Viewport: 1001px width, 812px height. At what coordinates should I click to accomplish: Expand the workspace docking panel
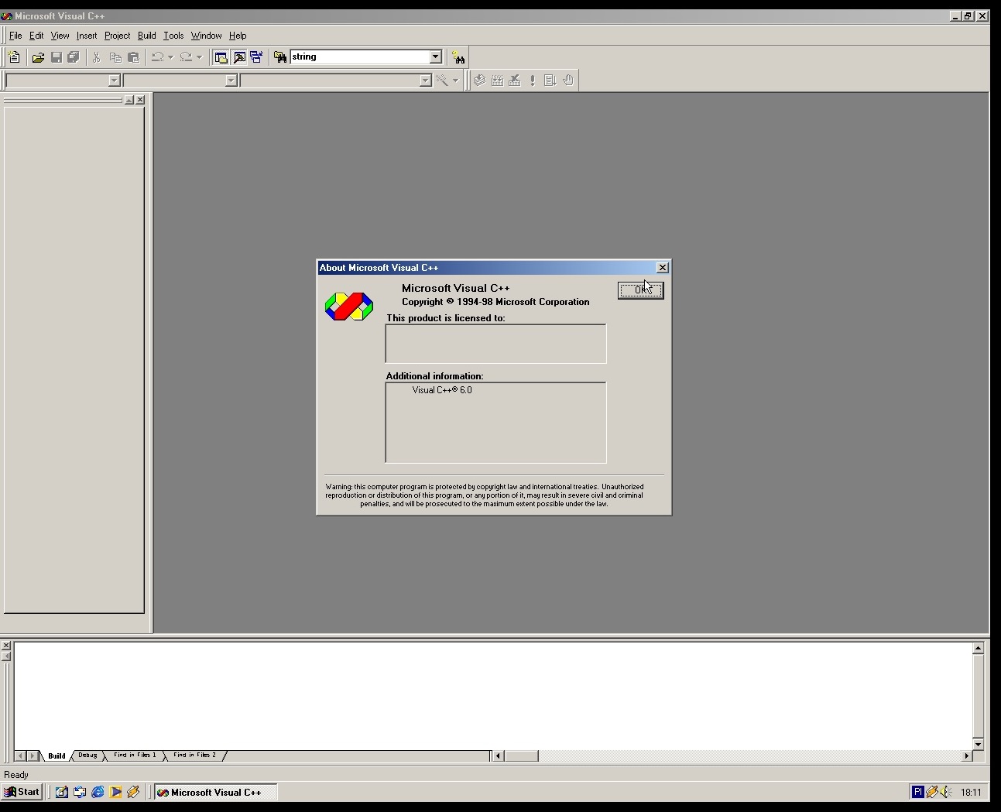click(129, 100)
